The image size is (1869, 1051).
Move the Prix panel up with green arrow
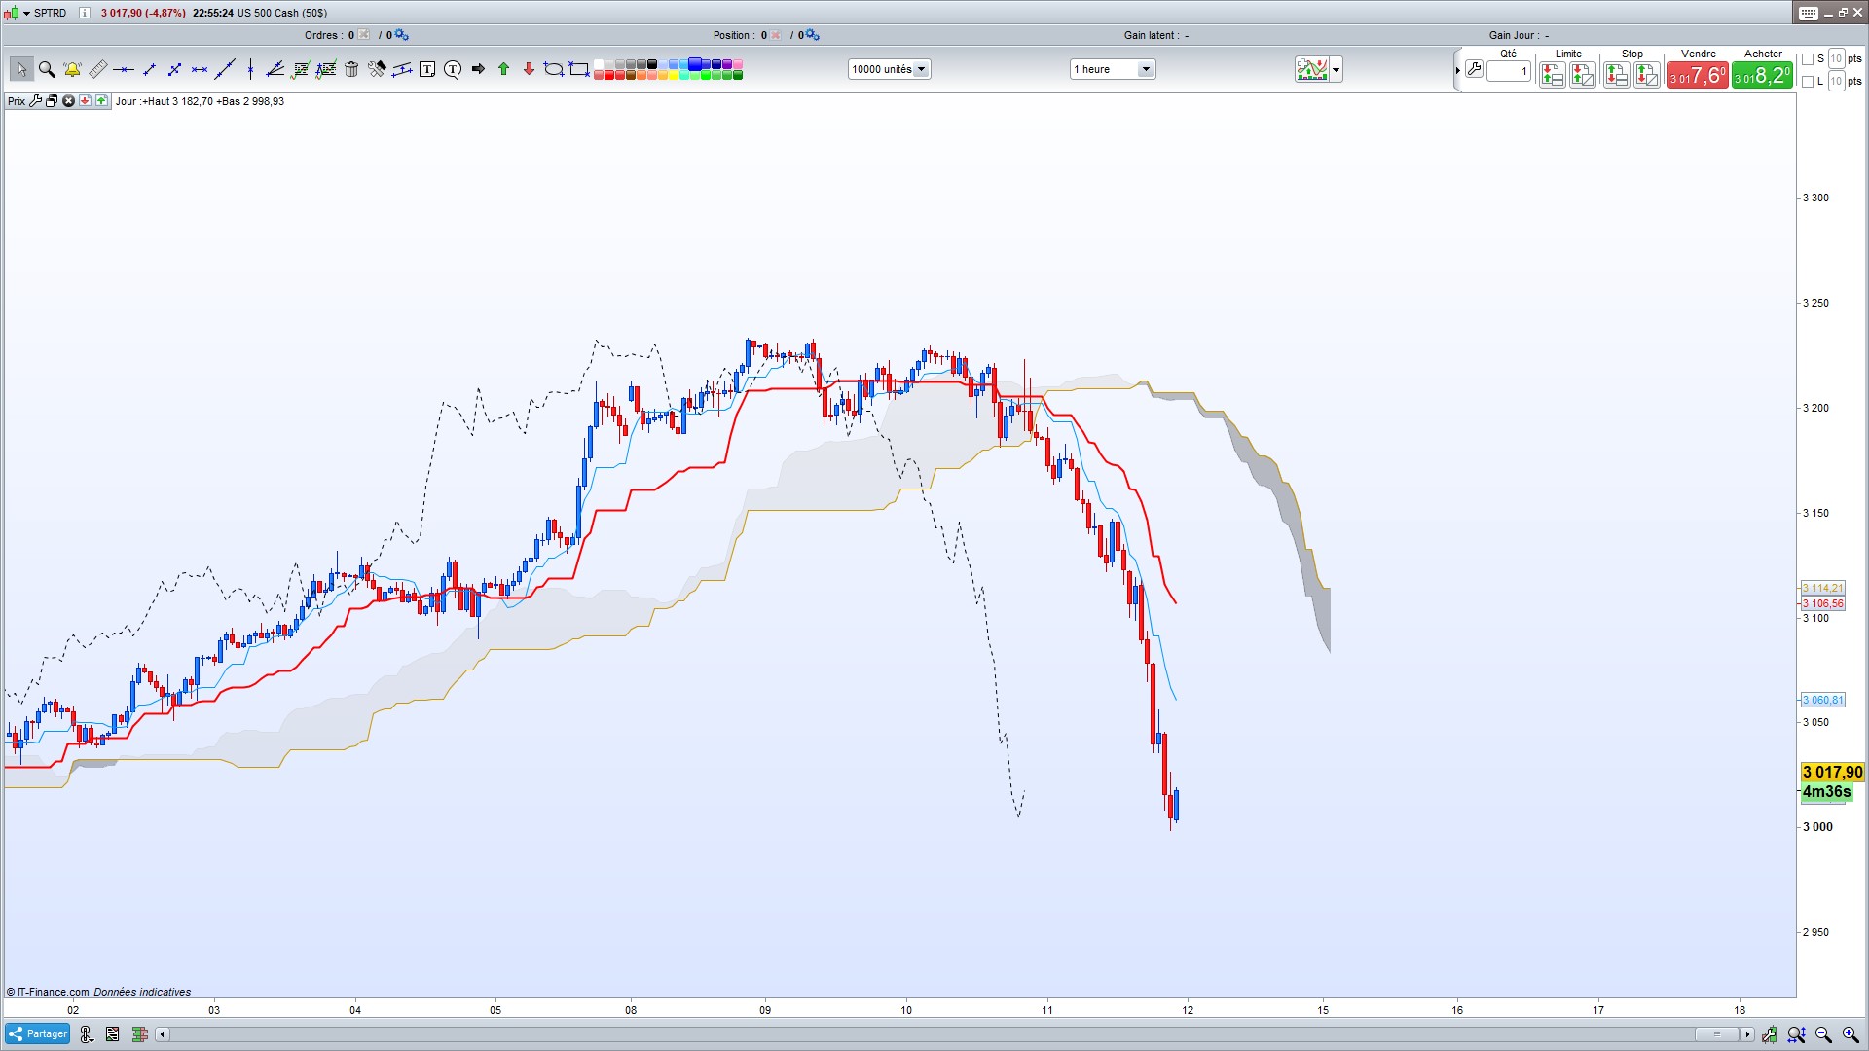click(x=101, y=101)
